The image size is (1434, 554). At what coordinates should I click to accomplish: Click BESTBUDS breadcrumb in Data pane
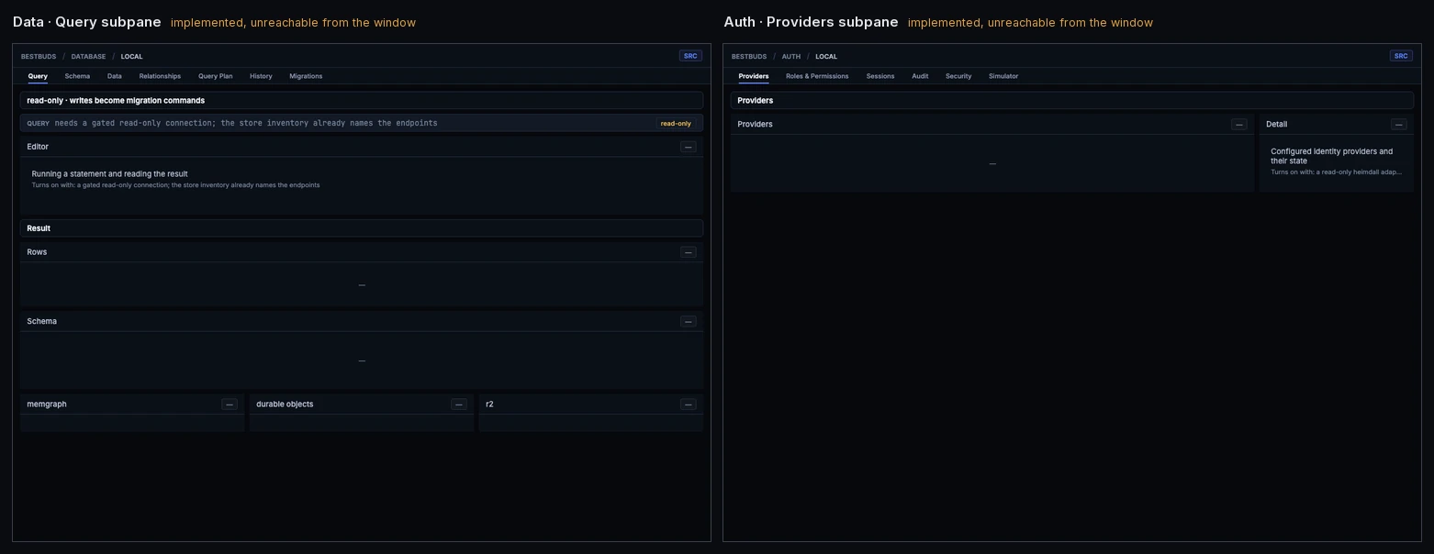click(39, 57)
